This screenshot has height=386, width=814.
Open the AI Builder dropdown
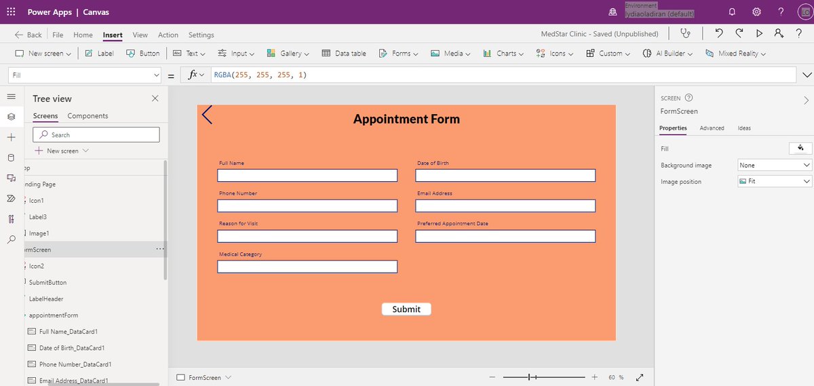point(668,54)
